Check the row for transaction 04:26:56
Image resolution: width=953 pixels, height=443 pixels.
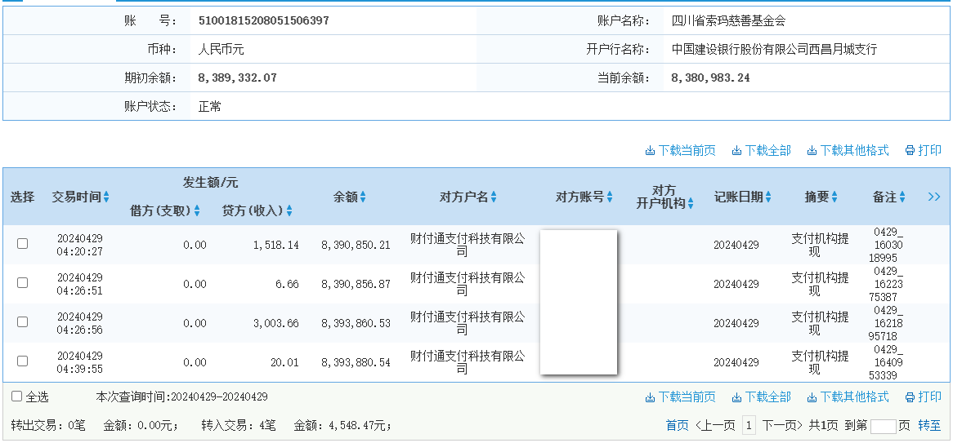coord(23,321)
